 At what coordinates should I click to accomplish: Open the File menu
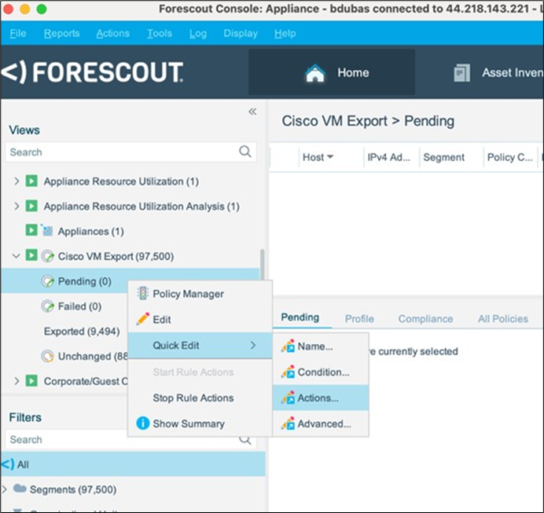(18, 33)
